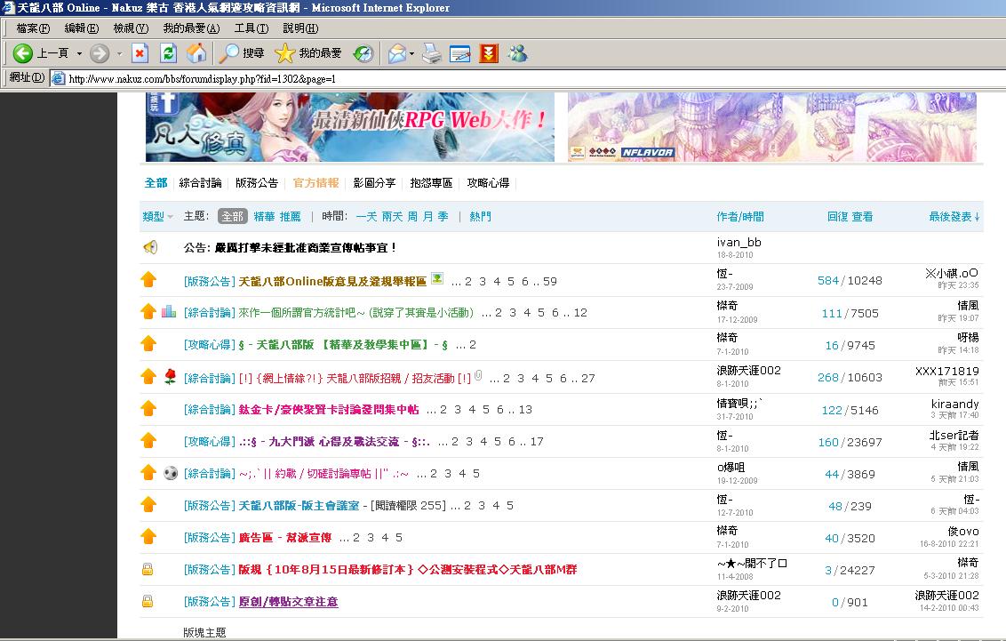The height and width of the screenshot is (641, 1006).
Task: Open 工具 Tools menu
Action: point(251,28)
